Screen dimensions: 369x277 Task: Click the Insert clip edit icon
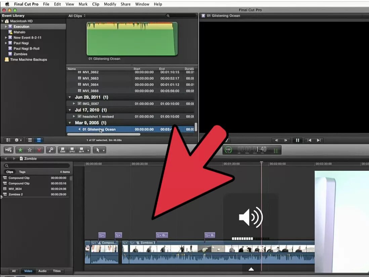click(x=72, y=150)
